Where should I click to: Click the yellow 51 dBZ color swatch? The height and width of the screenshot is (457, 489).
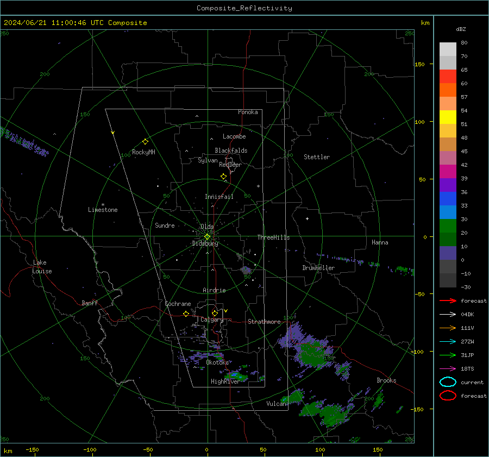pyautogui.click(x=448, y=117)
